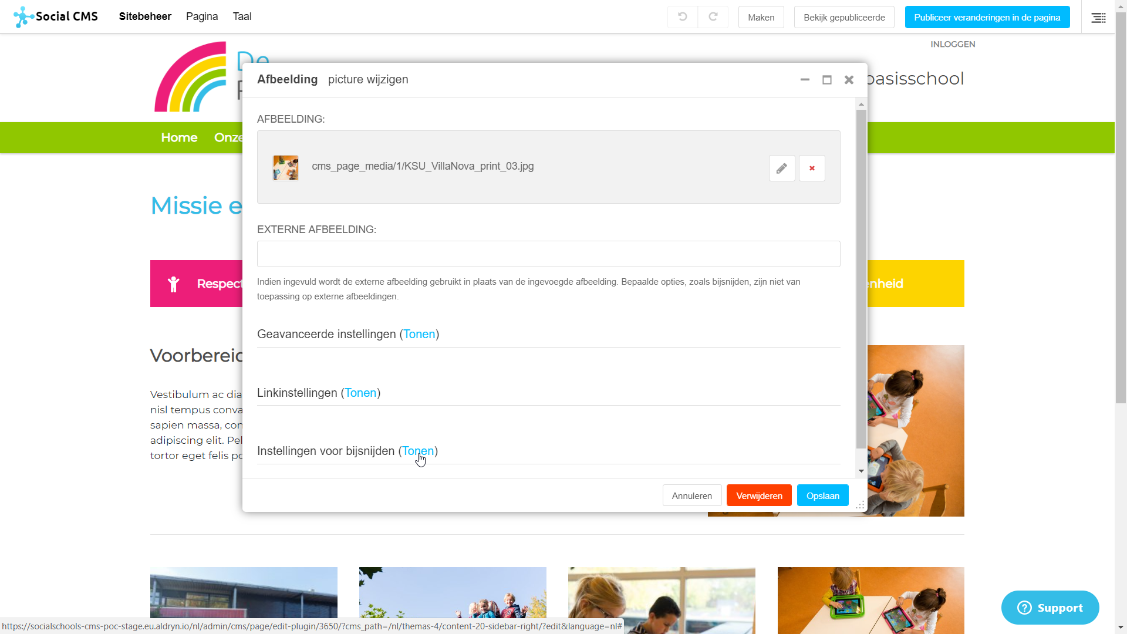Click the redo arrow in toolbar
Screen dimensions: 1127x634
click(x=713, y=17)
